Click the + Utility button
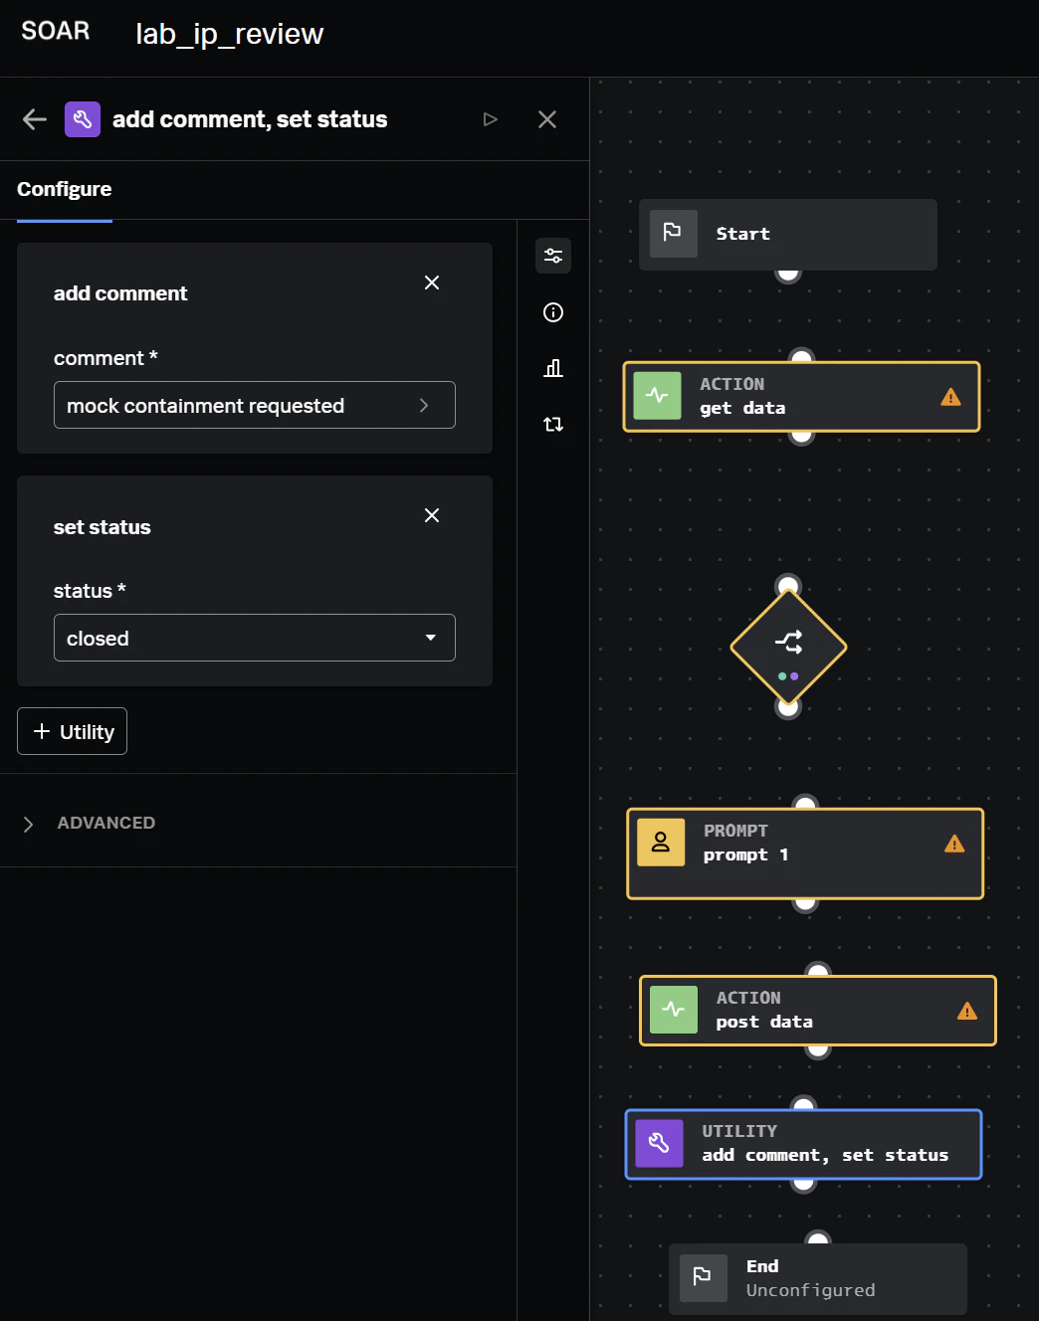Screen dimensions: 1039x1321 click(73, 731)
